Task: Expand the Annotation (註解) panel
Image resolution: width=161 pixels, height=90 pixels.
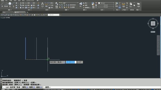Action: coord(47,10)
